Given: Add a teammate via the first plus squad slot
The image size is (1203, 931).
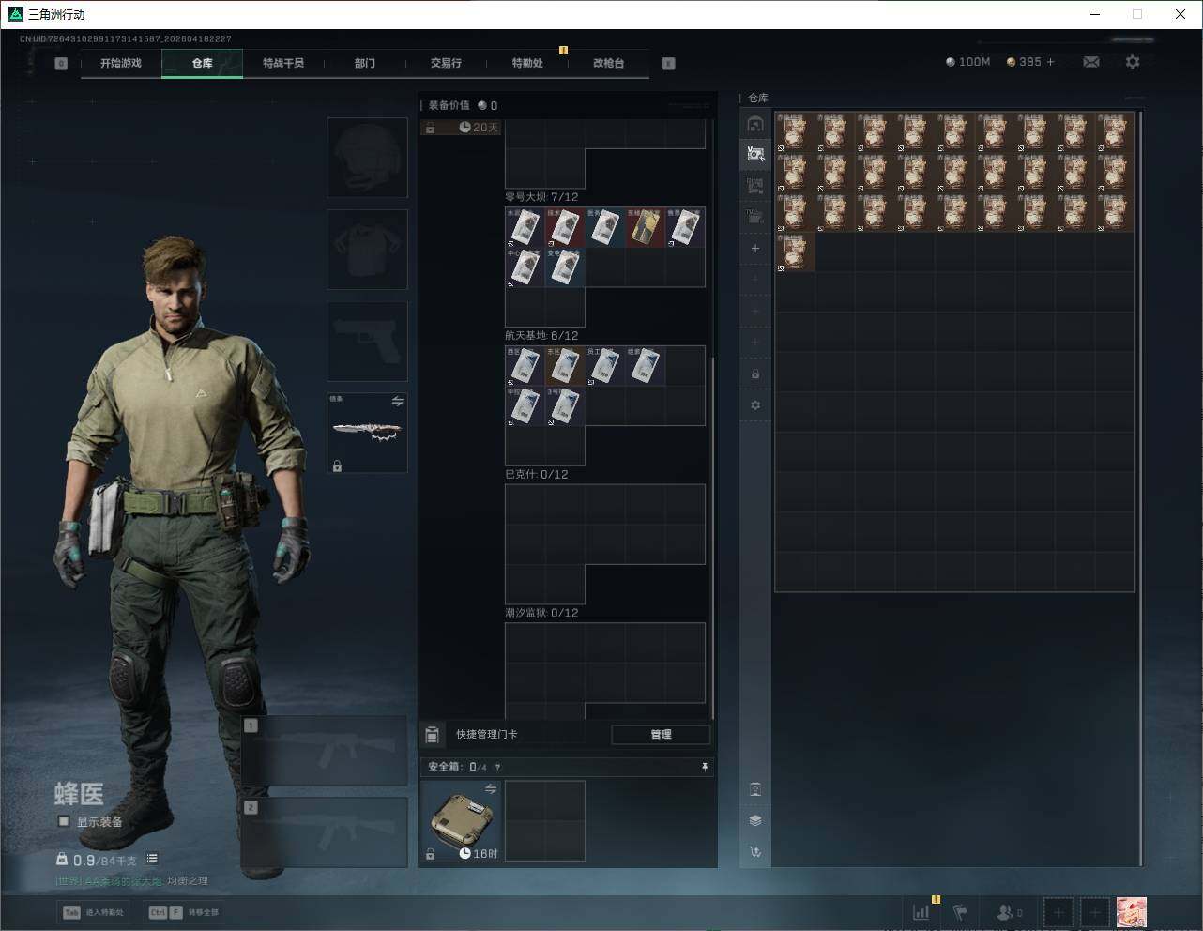Looking at the screenshot, I should (x=1058, y=912).
